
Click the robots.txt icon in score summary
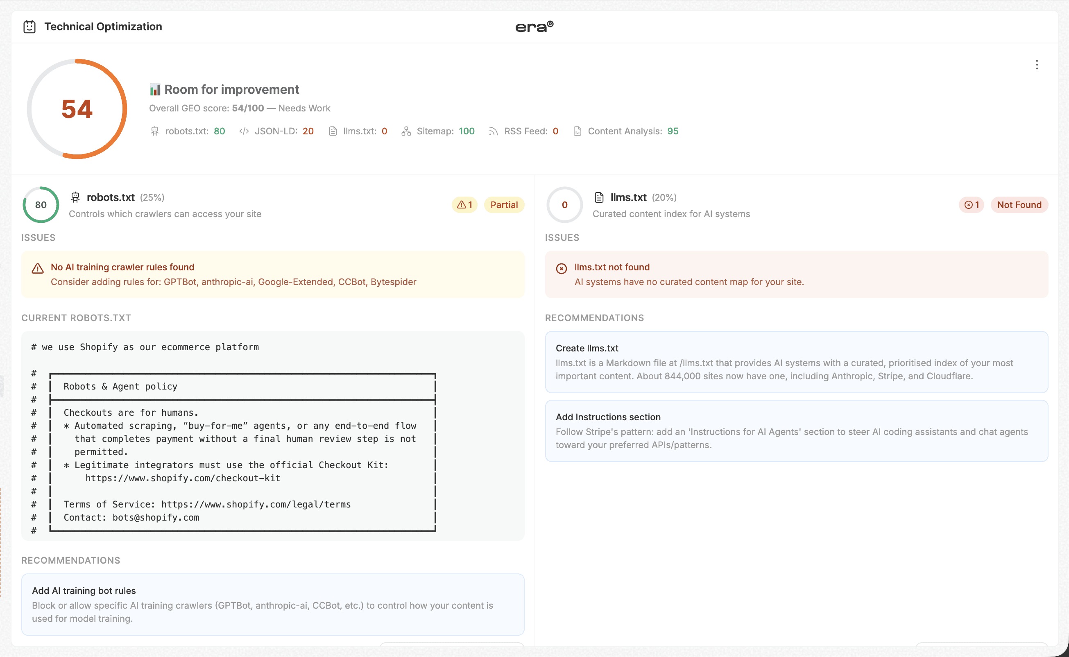[155, 131]
